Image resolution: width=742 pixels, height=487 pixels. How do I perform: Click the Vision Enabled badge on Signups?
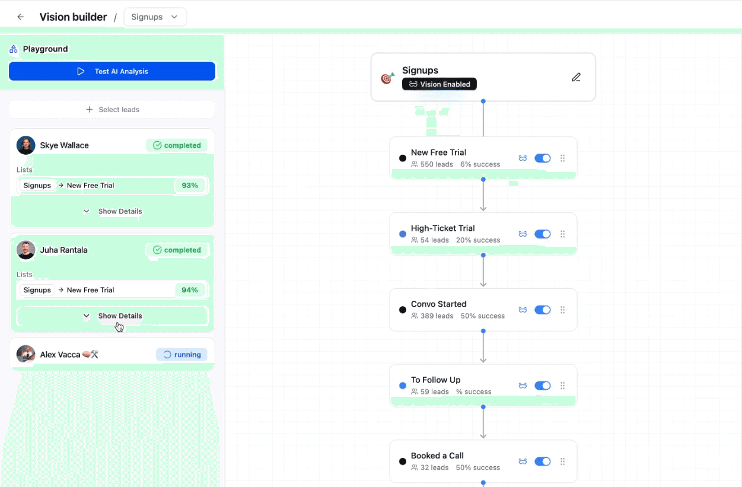(x=439, y=84)
